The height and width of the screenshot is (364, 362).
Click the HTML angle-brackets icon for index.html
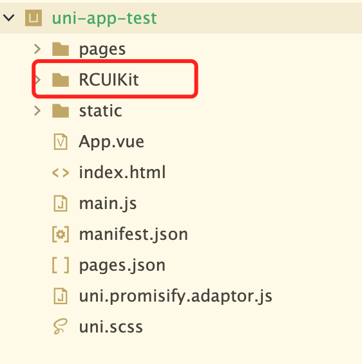[x=61, y=173]
